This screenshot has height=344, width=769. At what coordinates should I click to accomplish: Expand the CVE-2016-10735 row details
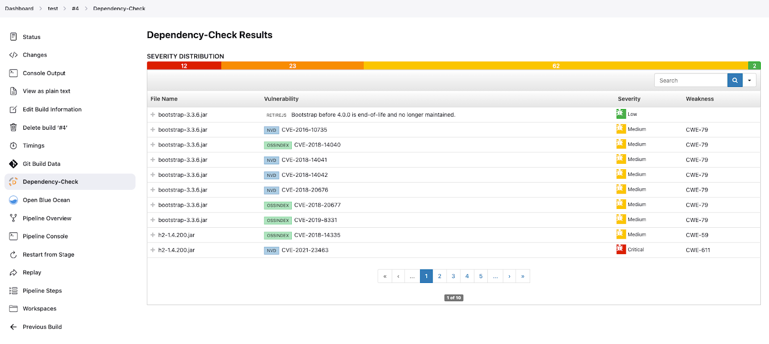tap(153, 130)
